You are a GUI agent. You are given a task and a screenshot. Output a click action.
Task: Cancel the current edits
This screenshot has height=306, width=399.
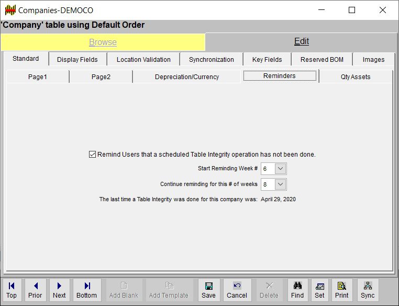(237, 290)
